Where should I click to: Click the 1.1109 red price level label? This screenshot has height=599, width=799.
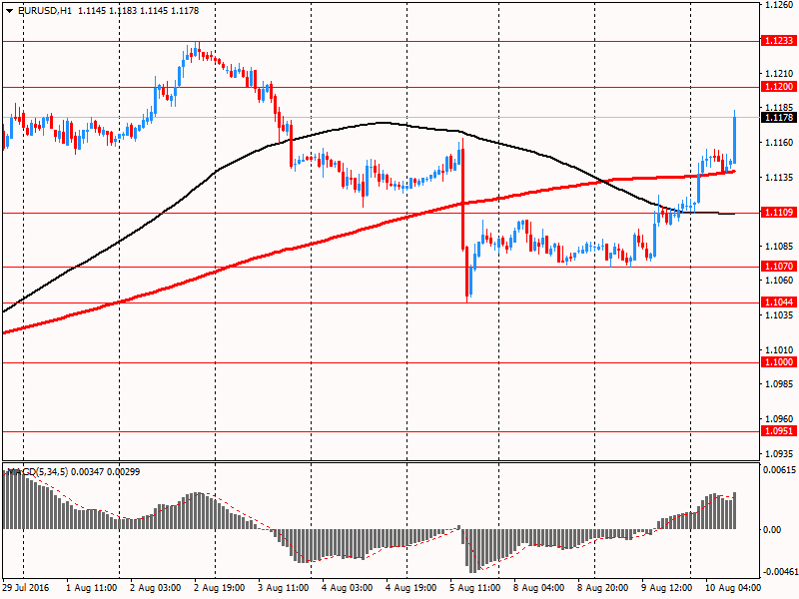779,213
